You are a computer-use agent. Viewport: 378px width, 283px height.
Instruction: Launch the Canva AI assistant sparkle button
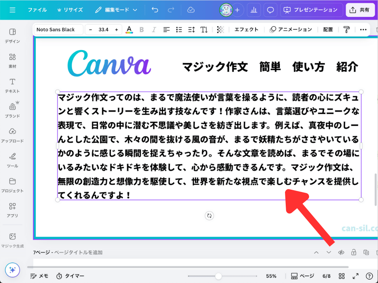12,270
